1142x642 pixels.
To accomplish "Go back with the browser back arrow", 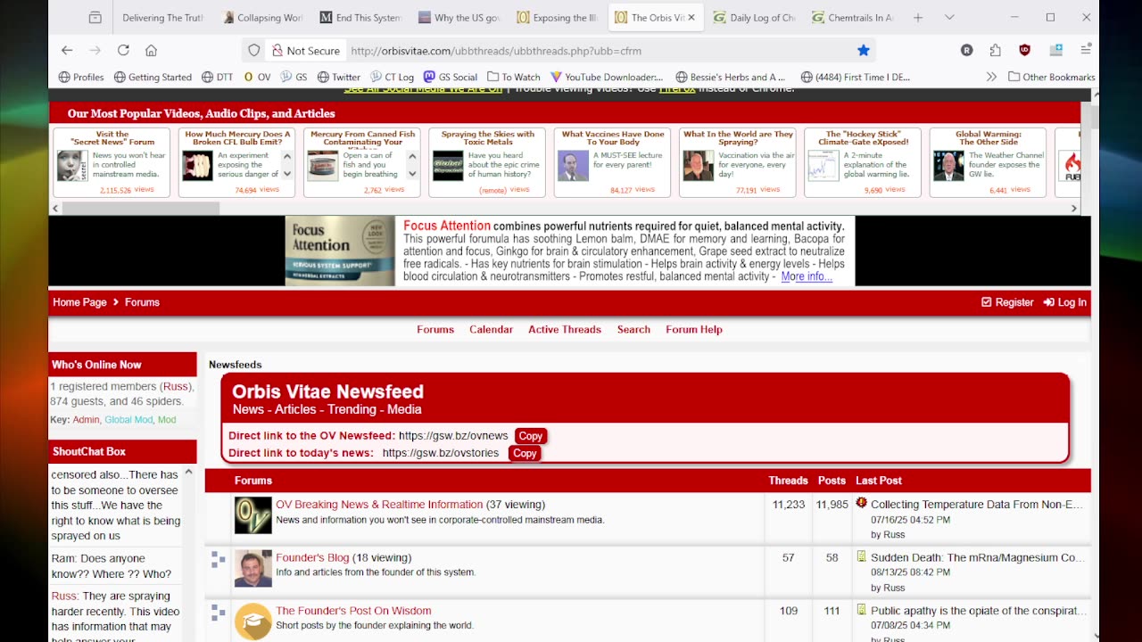I will [x=67, y=51].
